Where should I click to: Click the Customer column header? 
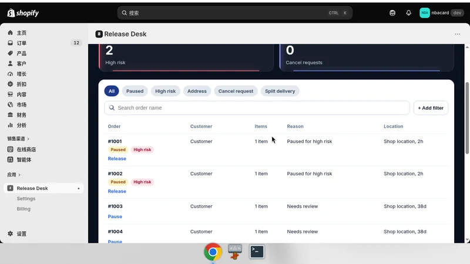201,126
